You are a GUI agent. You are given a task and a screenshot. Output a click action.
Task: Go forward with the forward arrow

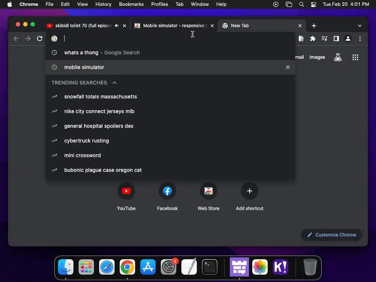point(28,39)
